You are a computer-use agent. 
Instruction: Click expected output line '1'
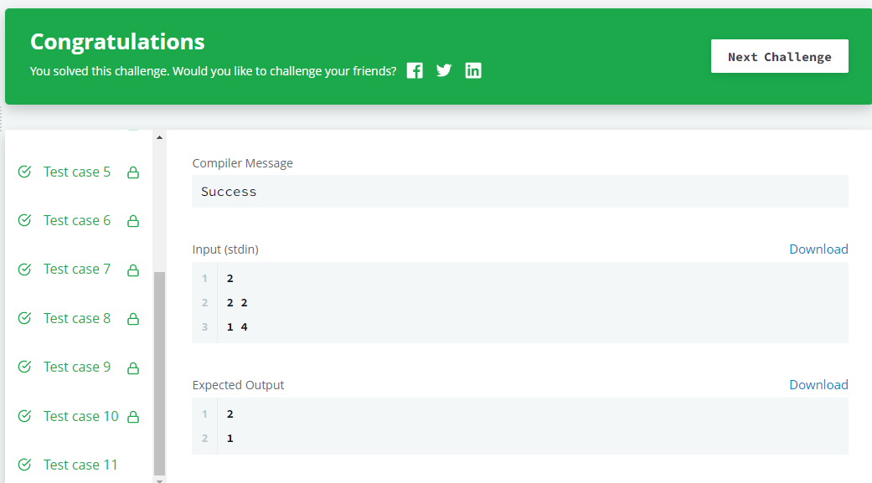click(230, 439)
